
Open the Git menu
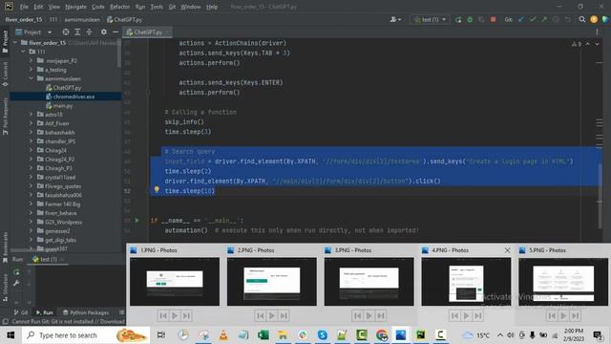tap(172, 7)
